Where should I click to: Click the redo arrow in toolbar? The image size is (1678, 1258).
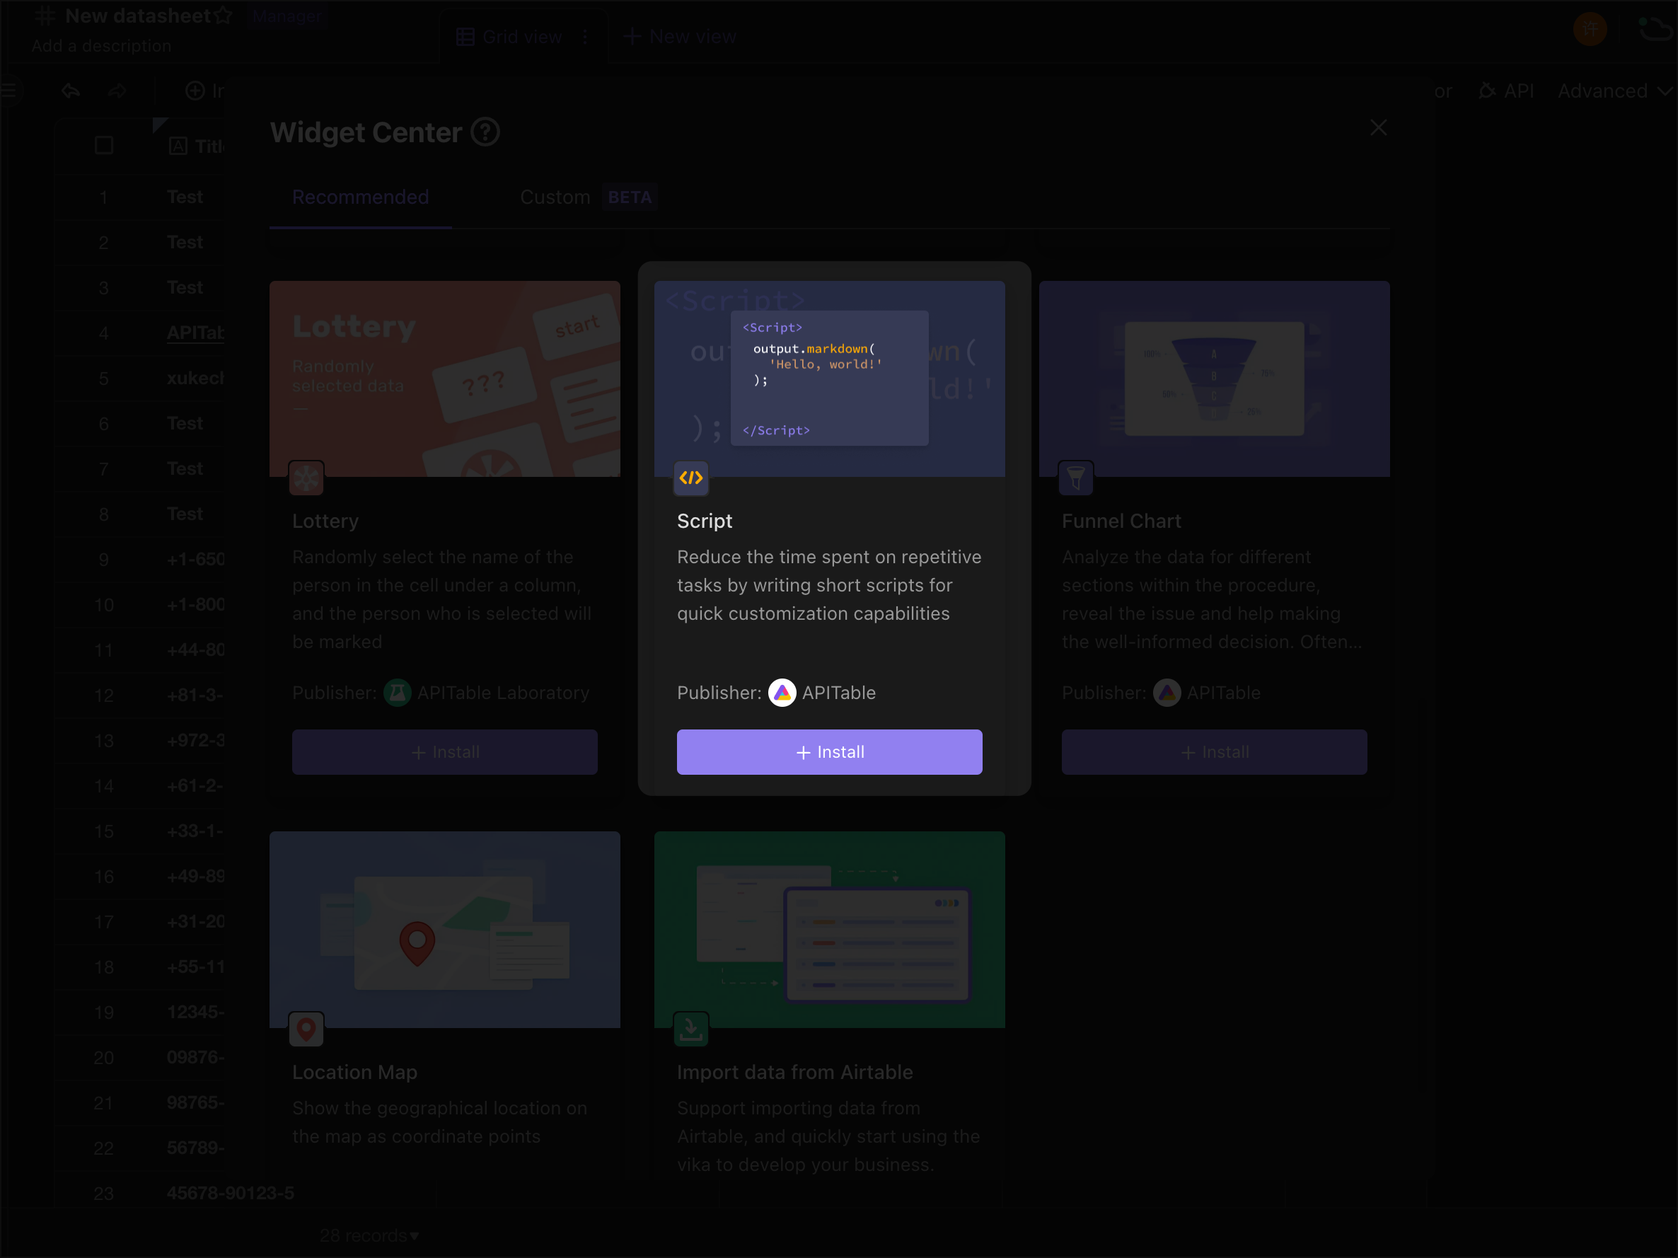pos(117,91)
